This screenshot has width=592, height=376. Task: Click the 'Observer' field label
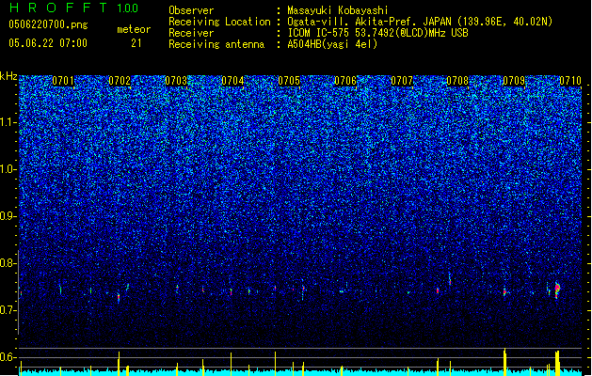191,10
